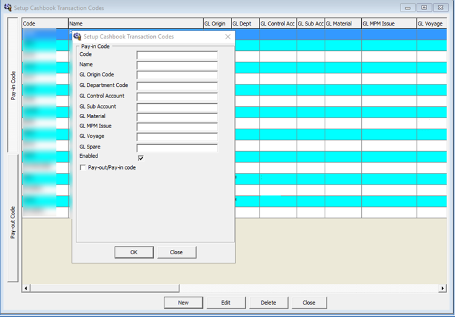Click the horizontal scrollbar right arrow
The image size is (455, 317).
(443, 288)
